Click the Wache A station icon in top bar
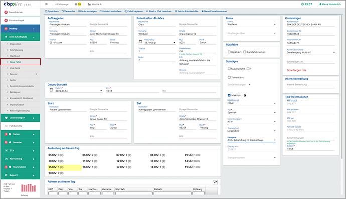Screen dimensions: 346x199 tap(89, 4)
